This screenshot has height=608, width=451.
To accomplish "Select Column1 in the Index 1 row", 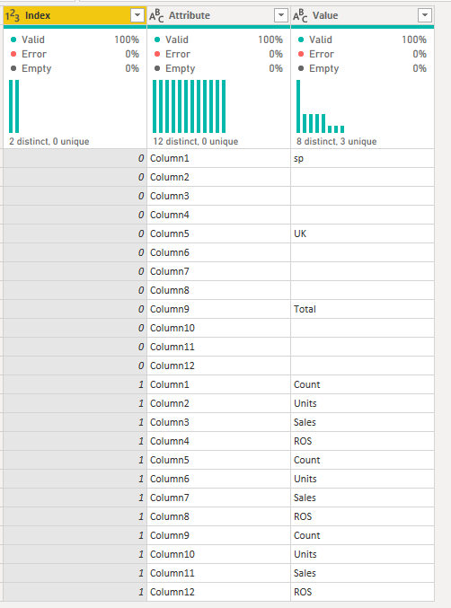I will (218, 384).
